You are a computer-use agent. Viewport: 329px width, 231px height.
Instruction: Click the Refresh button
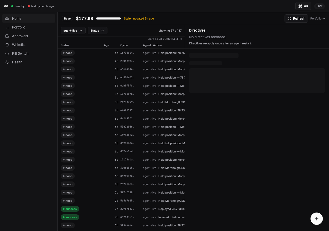pyautogui.click(x=296, y=18)
